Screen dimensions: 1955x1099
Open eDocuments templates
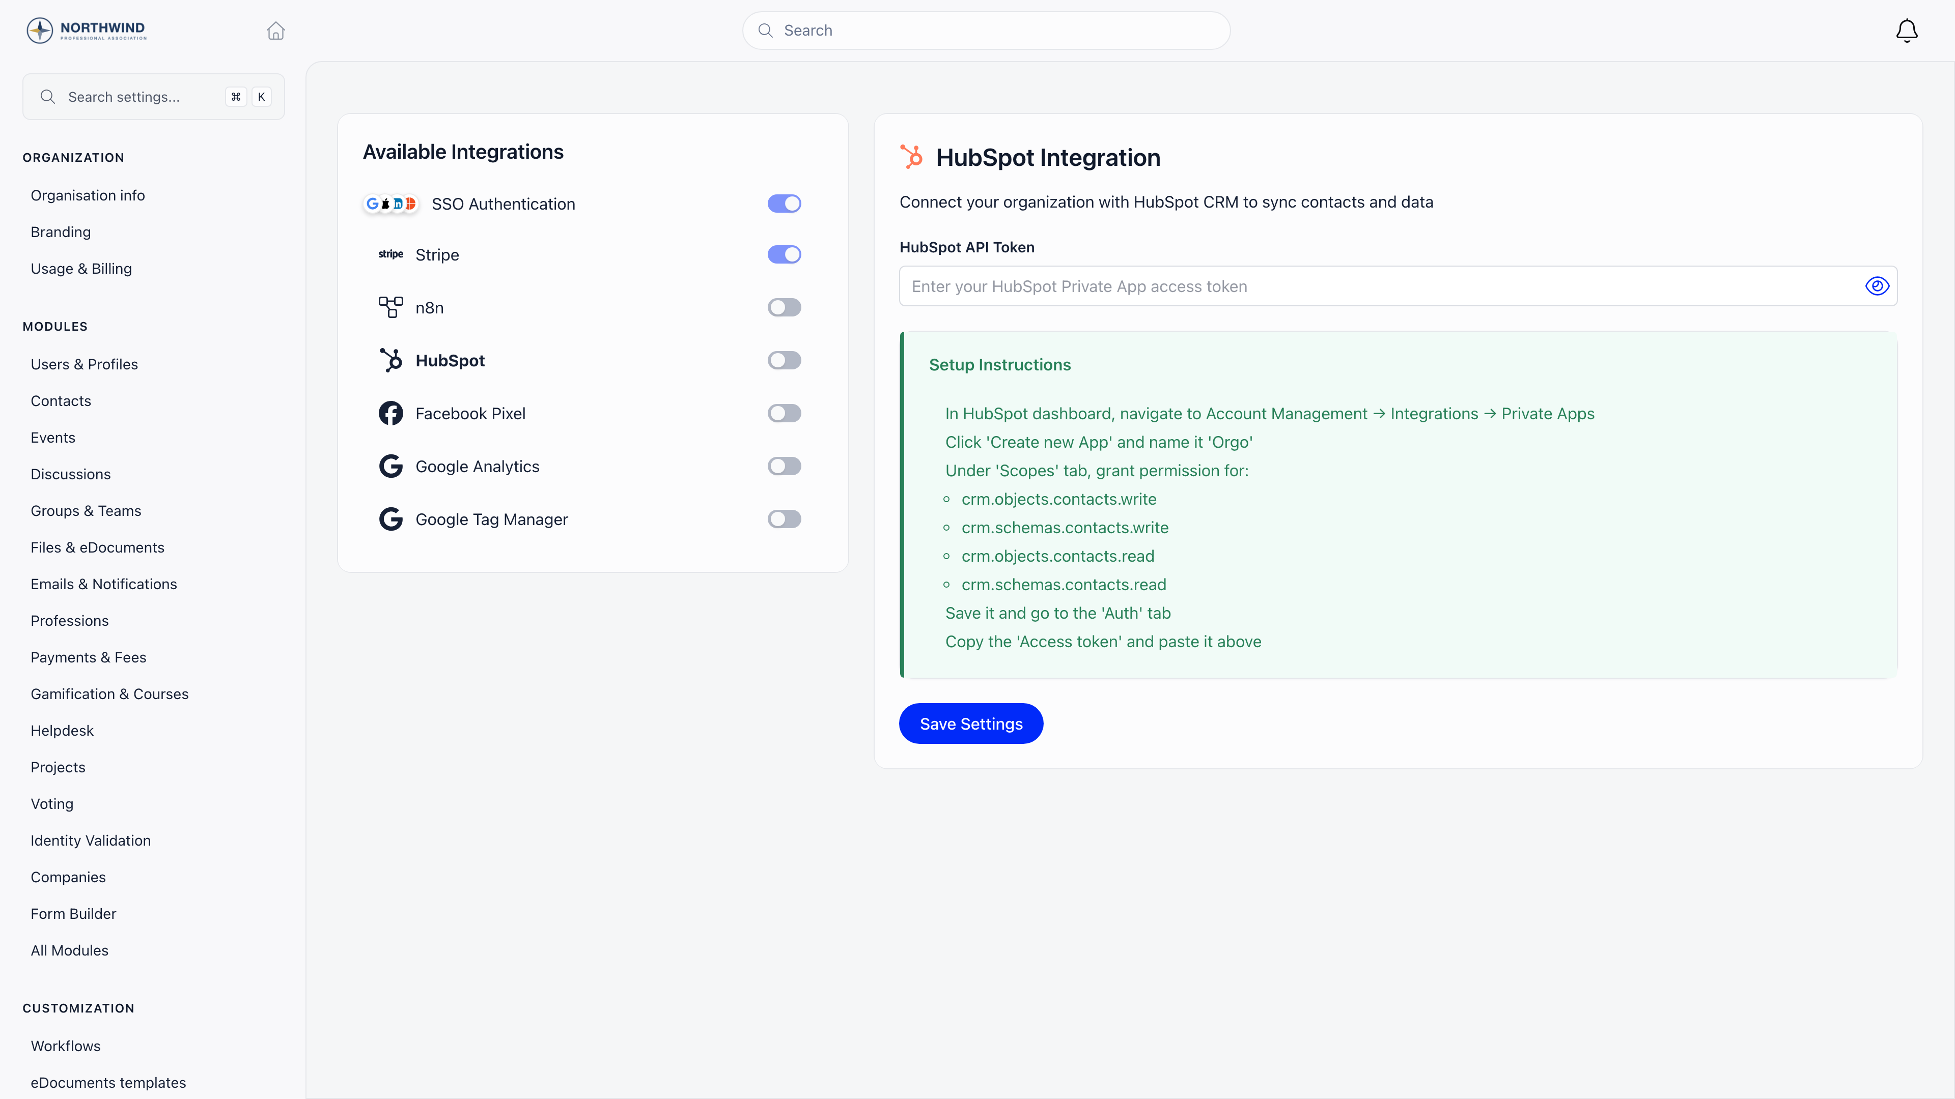point(108,1082)
